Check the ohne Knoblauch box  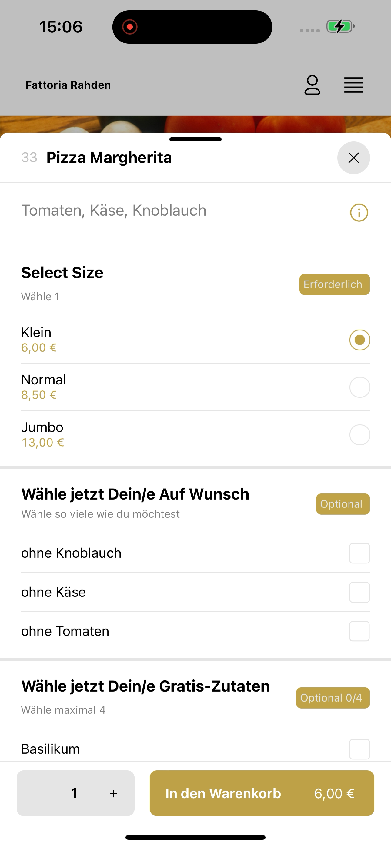pos(359,553)
